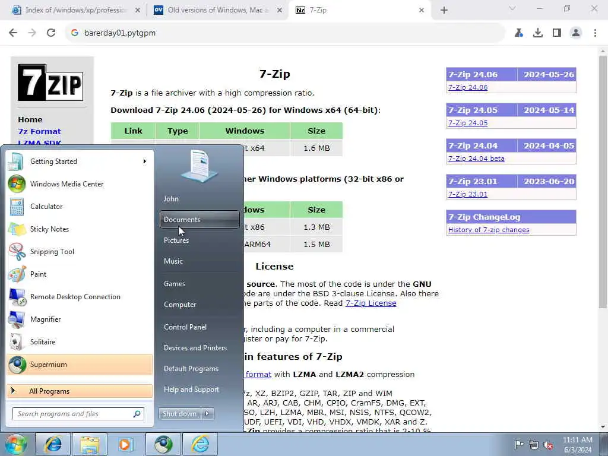This screenshot has height=456, width=608.
Task: Expand All Programs list
Action: click(x=80, y=391)
